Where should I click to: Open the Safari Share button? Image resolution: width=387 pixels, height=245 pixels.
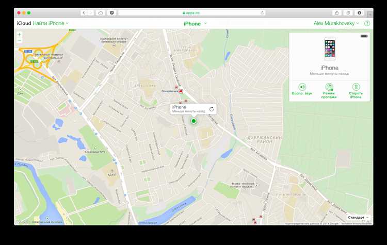pyautogui.click(x=337, y=13)
